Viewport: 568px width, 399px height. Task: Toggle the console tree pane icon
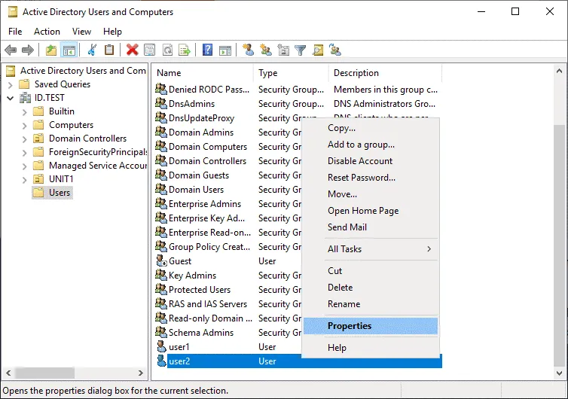(69, 50)
